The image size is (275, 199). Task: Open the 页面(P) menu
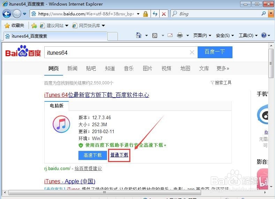click(202, 36)
